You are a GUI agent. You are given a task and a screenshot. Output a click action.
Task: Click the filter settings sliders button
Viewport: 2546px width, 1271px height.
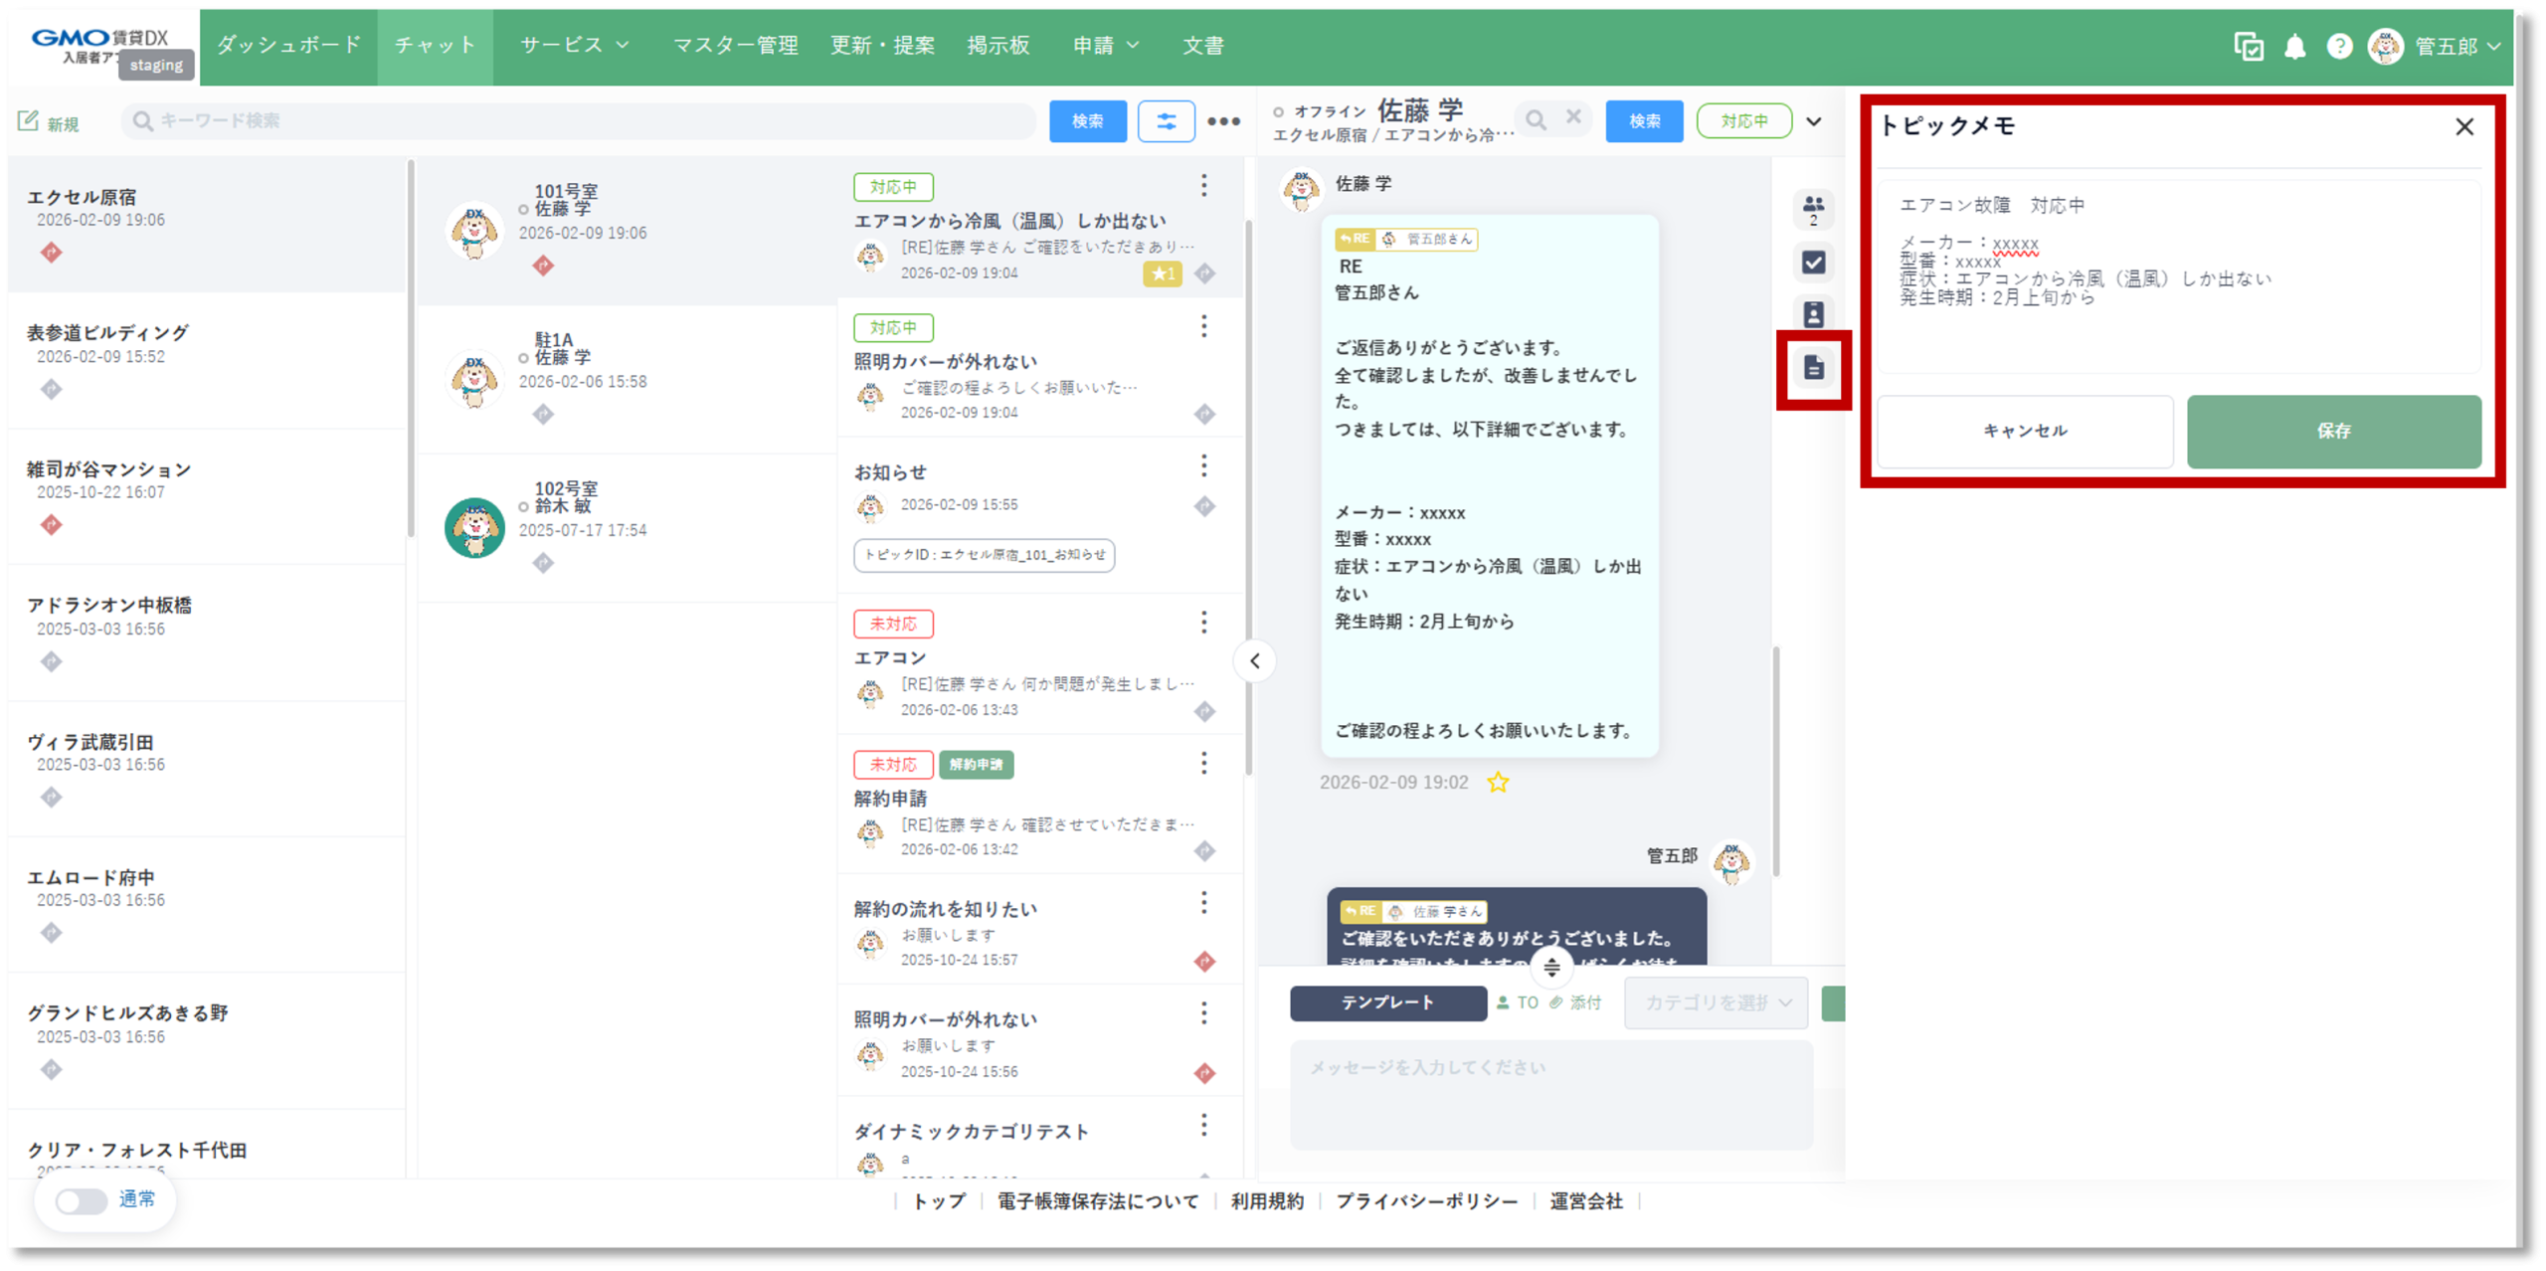[x=1166, y=121]
